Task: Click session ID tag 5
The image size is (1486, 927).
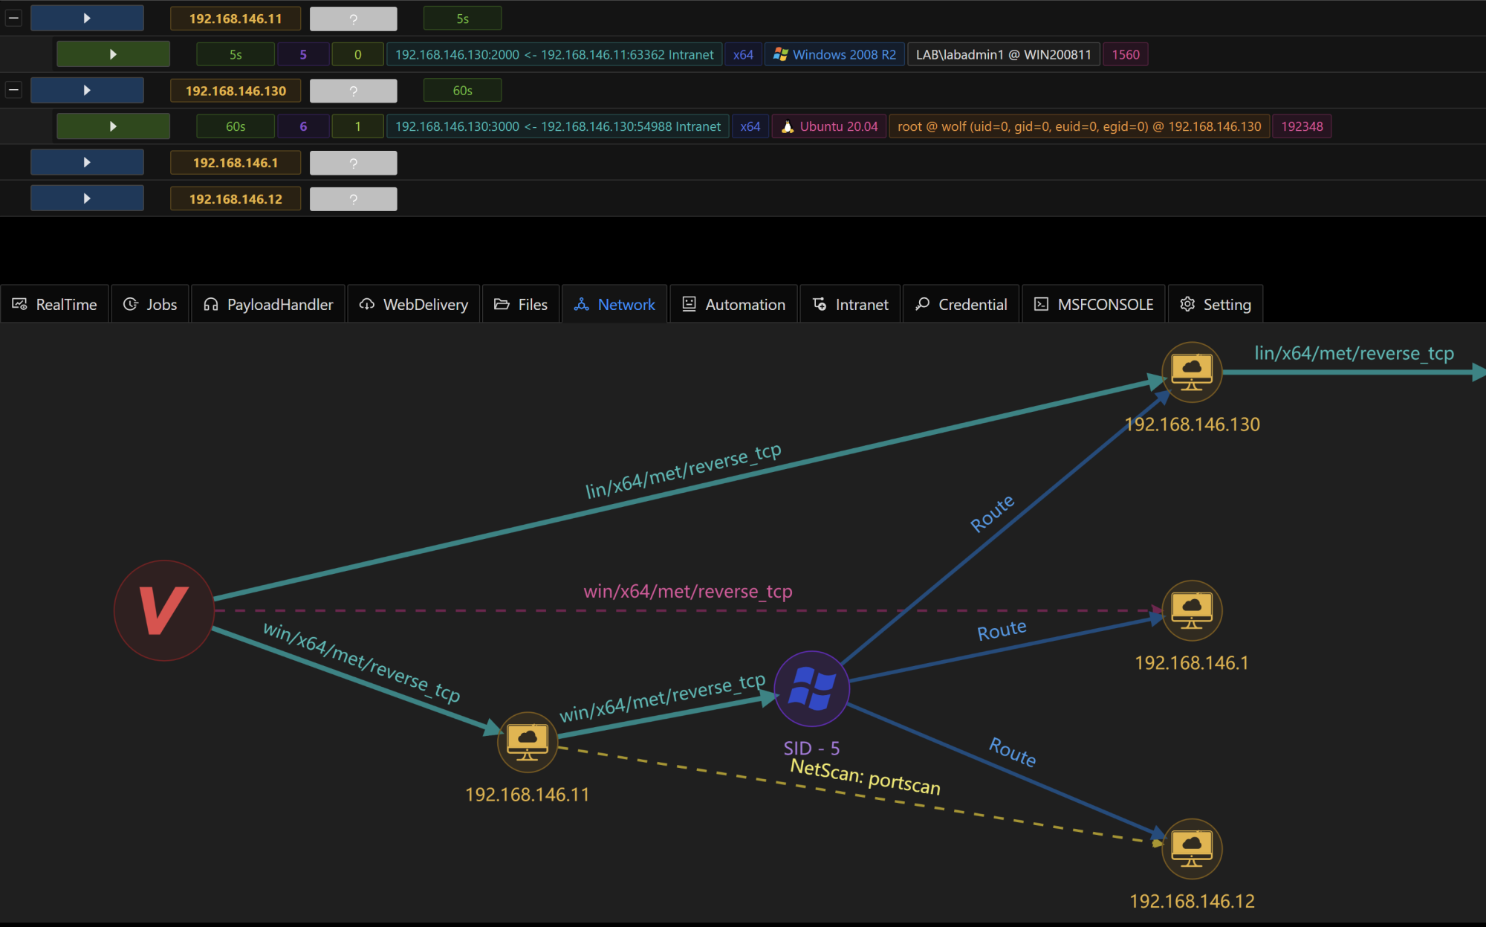Action: (303, 54)
